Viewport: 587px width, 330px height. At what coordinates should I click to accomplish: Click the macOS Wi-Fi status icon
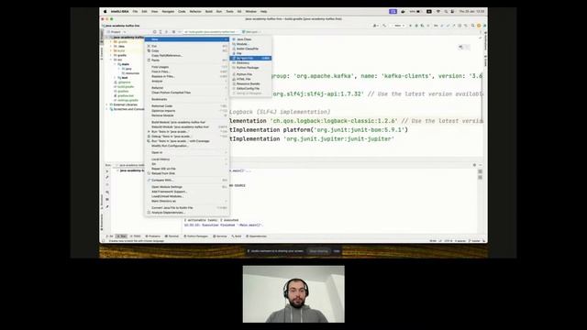tap(438, 12)
